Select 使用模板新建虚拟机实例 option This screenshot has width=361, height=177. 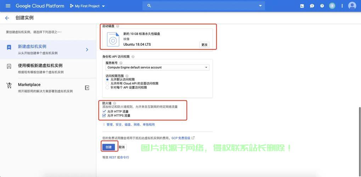coord(48,69)
